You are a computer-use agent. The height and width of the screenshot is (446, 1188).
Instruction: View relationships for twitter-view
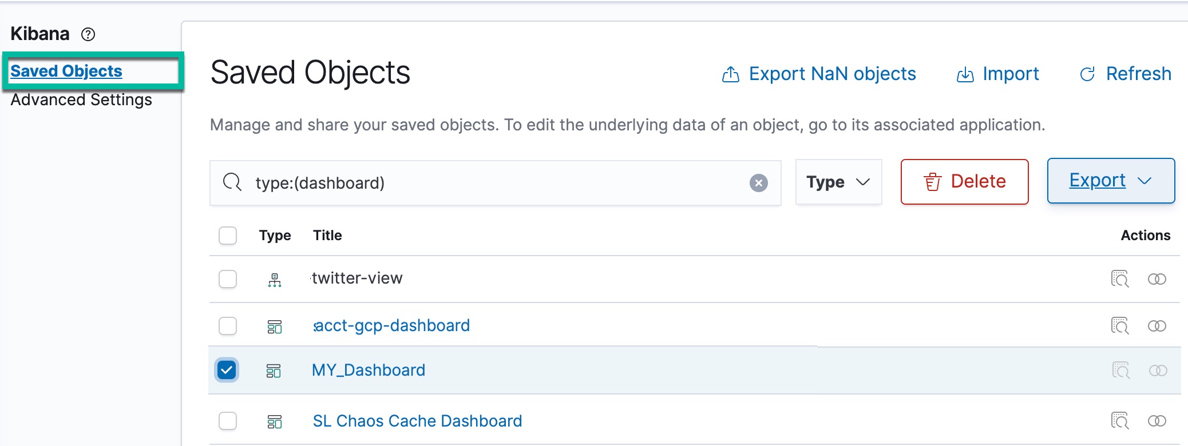point(1157,279)
